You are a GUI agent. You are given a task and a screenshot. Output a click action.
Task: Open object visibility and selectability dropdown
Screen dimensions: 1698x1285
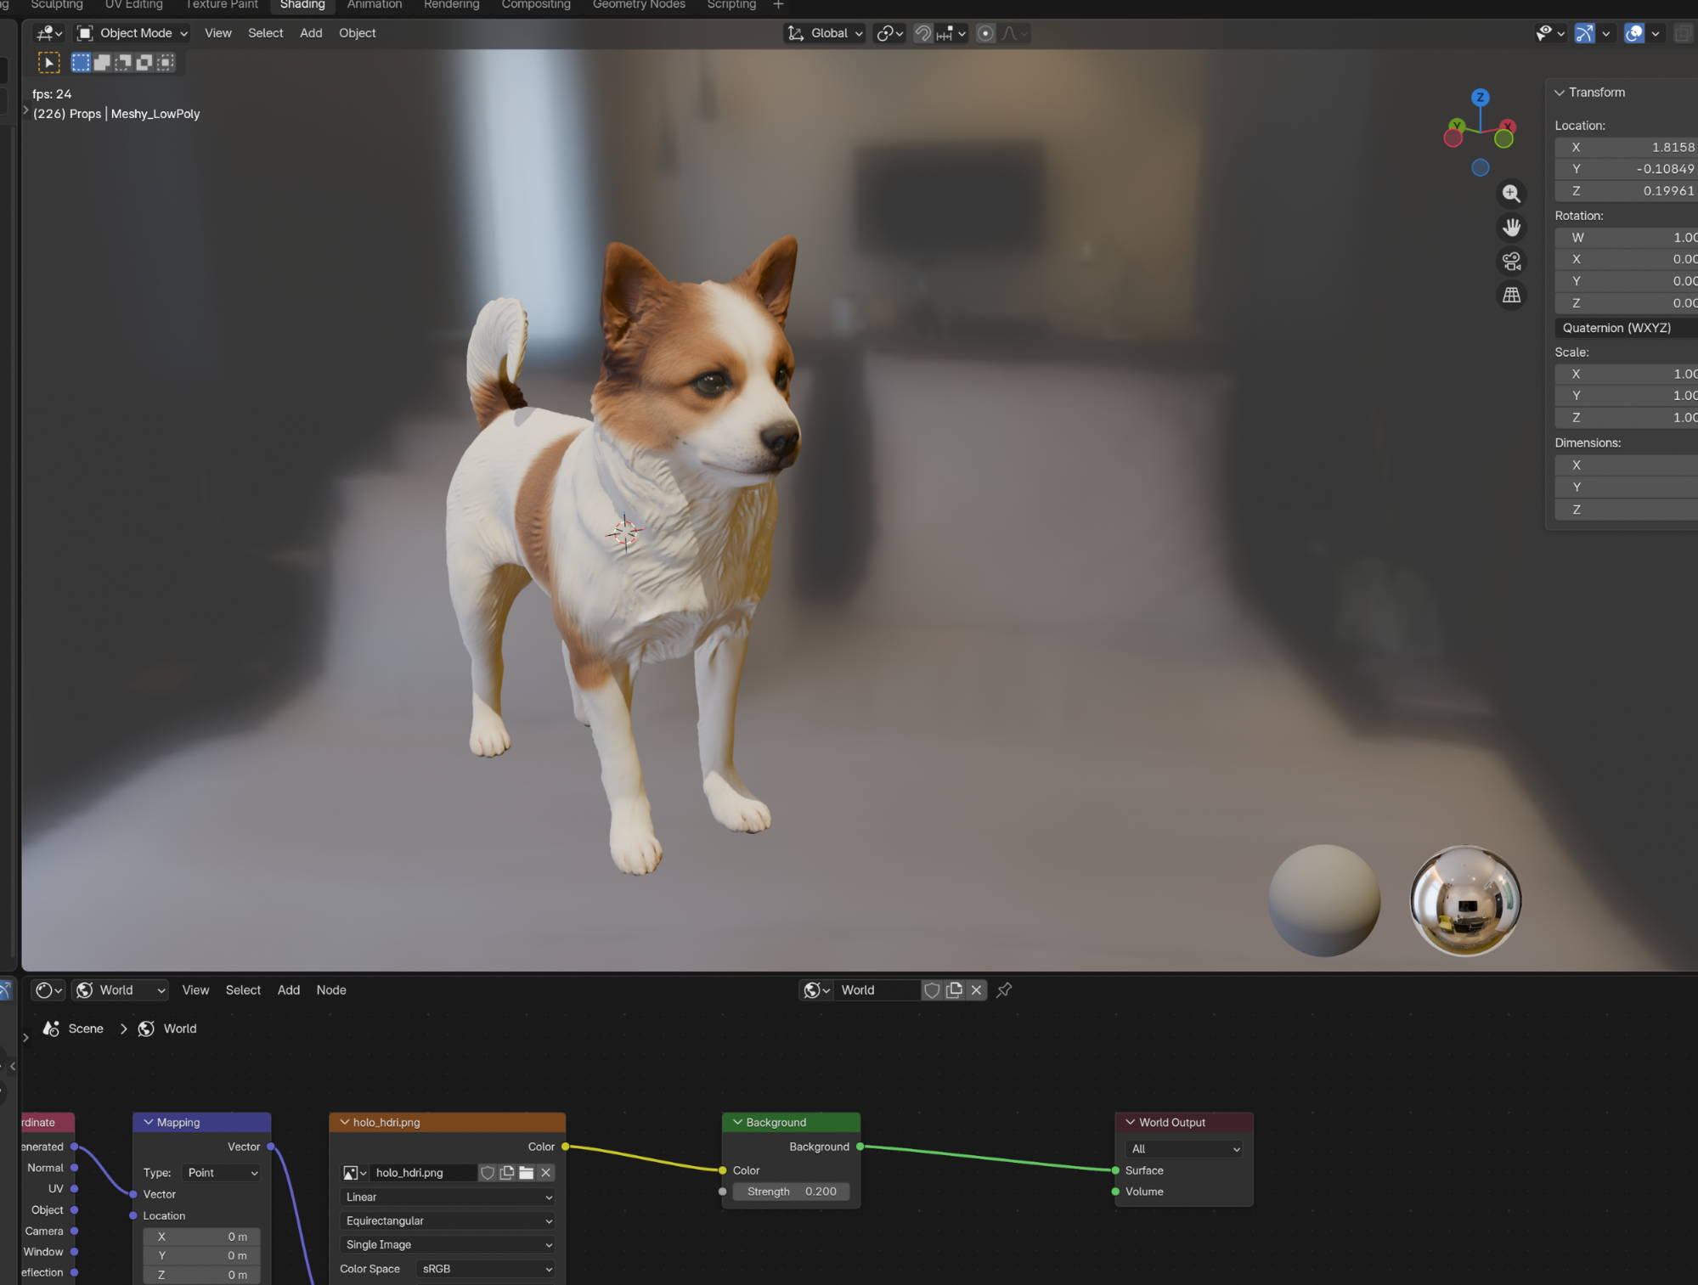pos(1550,33)
